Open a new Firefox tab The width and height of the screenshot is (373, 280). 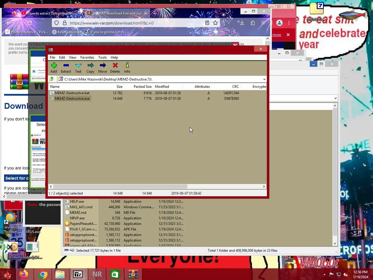tap(155, 13)
